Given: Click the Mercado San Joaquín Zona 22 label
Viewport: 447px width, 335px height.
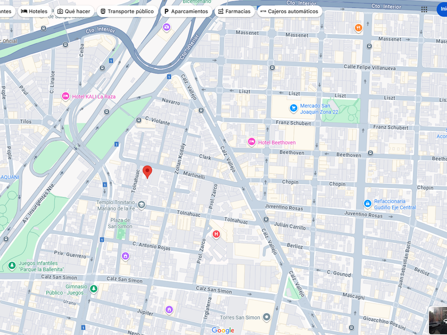Looking at the screenshot, I should (x=319, y=109).
